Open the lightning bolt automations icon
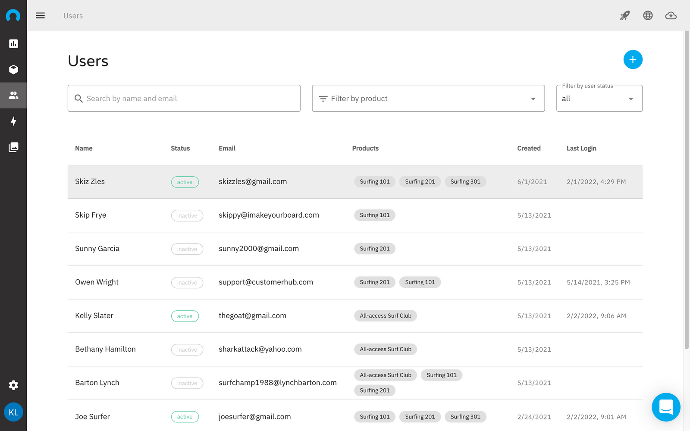The image size is (690, 431). (x=13, y=121)
